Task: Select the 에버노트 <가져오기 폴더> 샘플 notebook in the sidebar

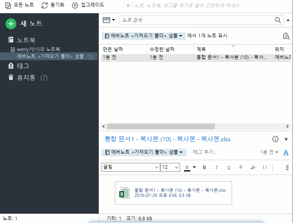Action: (48, 56)
